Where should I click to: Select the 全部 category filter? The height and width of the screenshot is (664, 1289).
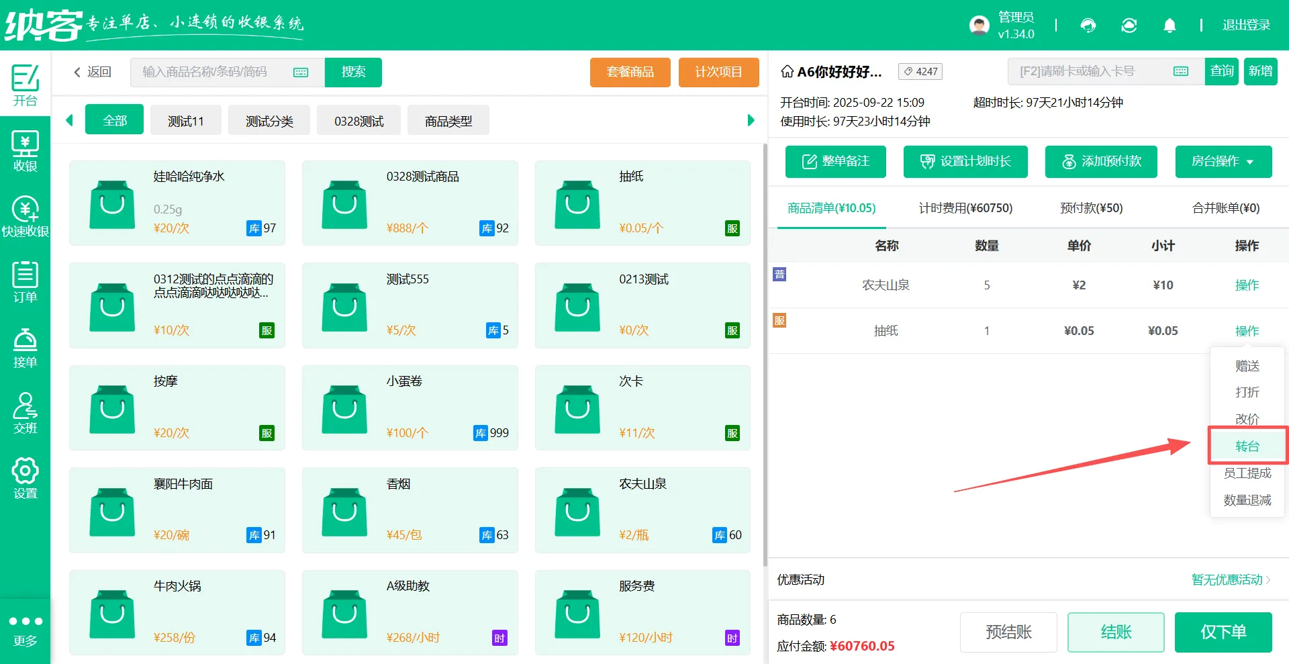click(x=114, y=120)
